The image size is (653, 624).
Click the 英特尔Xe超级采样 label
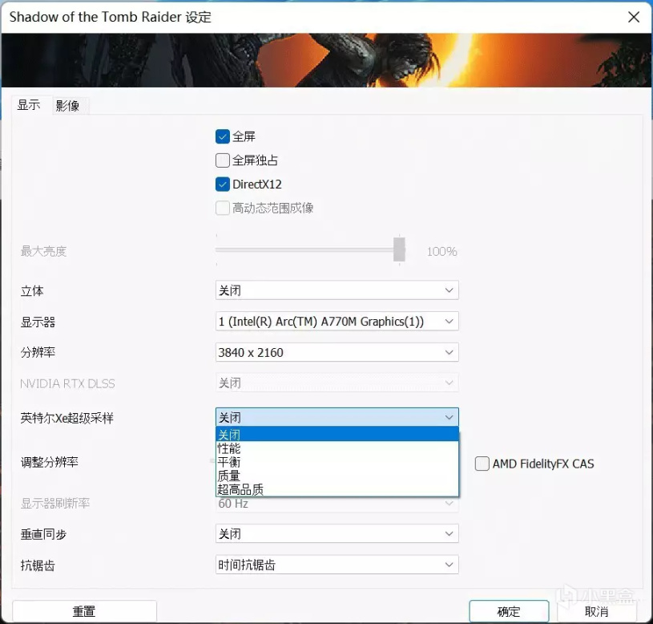point(67,418)
